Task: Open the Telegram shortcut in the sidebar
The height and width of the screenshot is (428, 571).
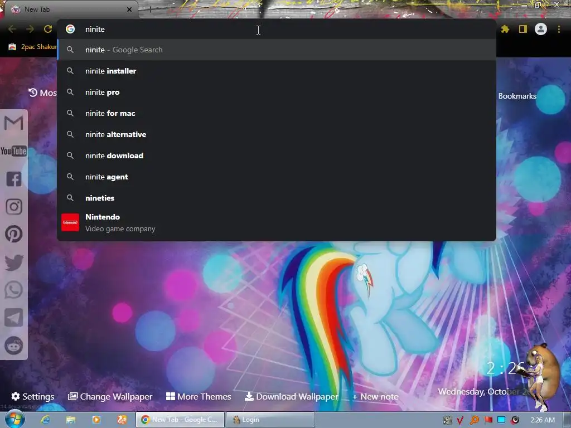Action: [x=13, y=318]
